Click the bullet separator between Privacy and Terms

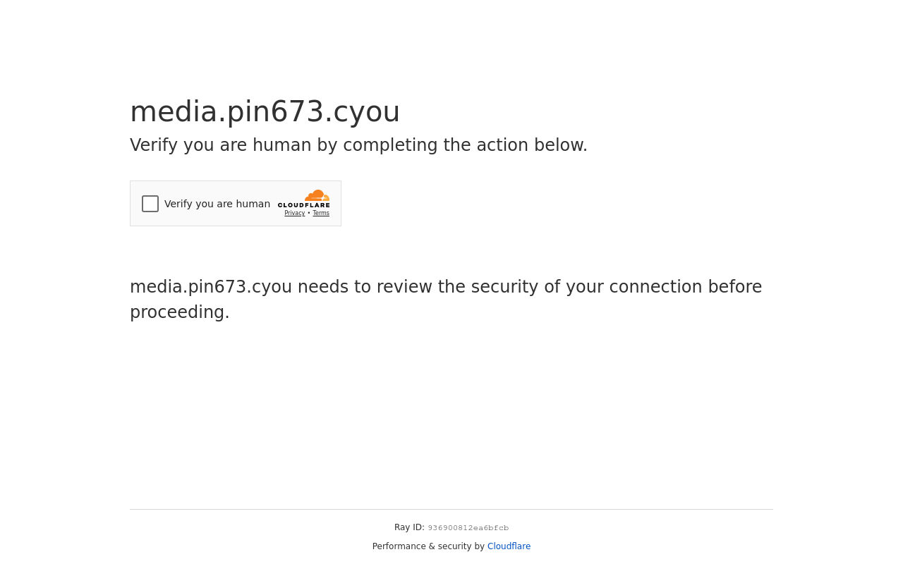pos(309,213)
